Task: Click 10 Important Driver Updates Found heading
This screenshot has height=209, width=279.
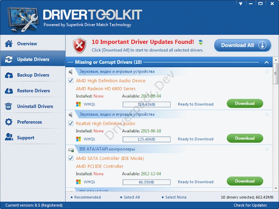Action: [143, 42]
